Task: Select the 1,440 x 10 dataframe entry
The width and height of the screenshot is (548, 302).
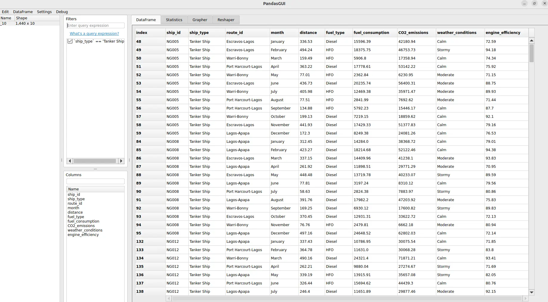Action: 30,24
